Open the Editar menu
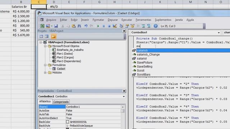230x129 pixels. (64, 20)
